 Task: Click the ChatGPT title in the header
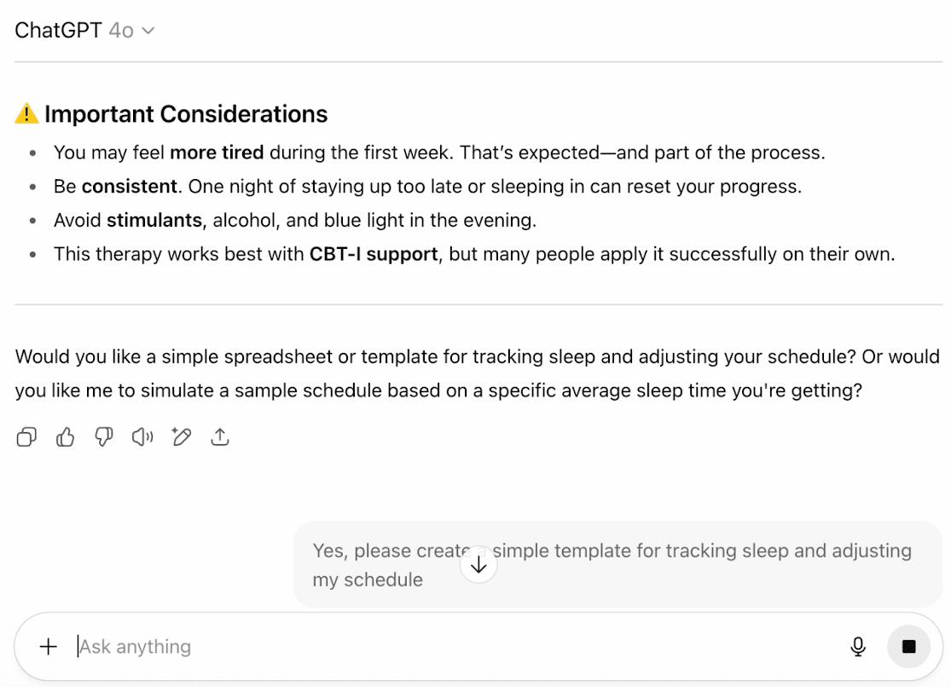(x=56, y=28)
